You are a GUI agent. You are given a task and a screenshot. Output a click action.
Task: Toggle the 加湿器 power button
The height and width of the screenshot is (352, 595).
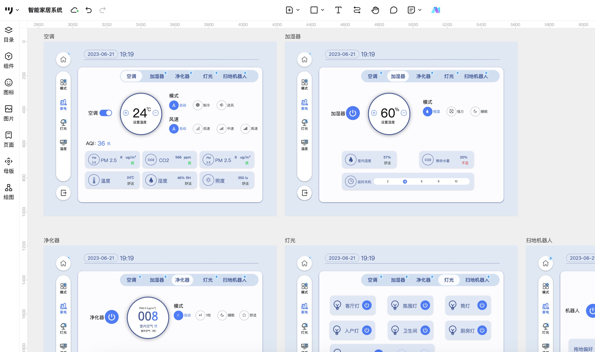pos(353,113)
